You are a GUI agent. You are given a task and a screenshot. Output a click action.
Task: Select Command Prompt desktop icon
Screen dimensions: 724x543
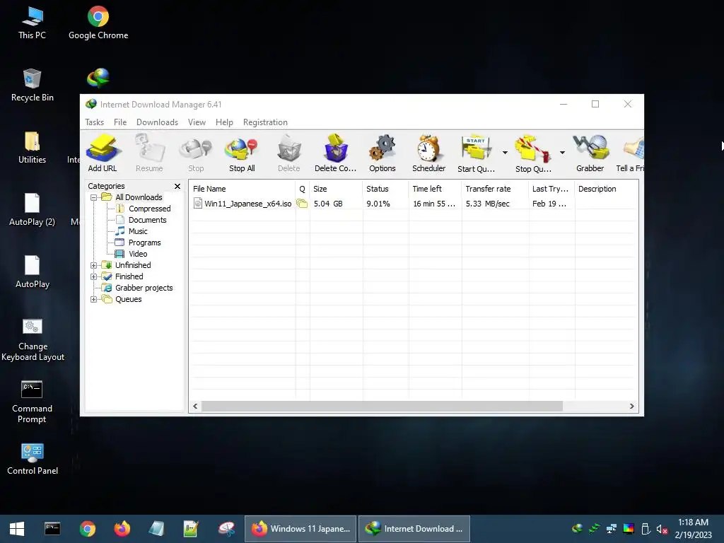pyautogui.click(x=32, y=402)
